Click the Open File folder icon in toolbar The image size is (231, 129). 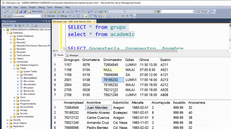click(17, 11)
